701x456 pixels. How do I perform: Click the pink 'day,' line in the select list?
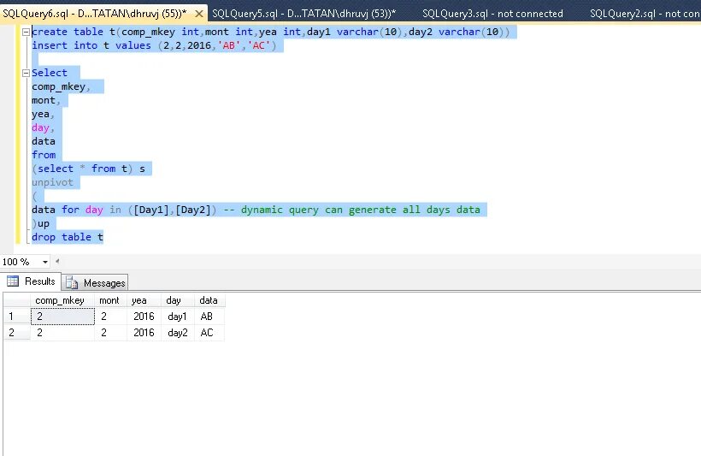[43, 128]
